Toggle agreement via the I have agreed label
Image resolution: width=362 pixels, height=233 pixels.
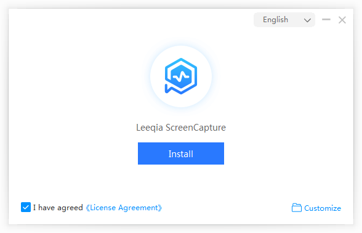coord(58,208)
